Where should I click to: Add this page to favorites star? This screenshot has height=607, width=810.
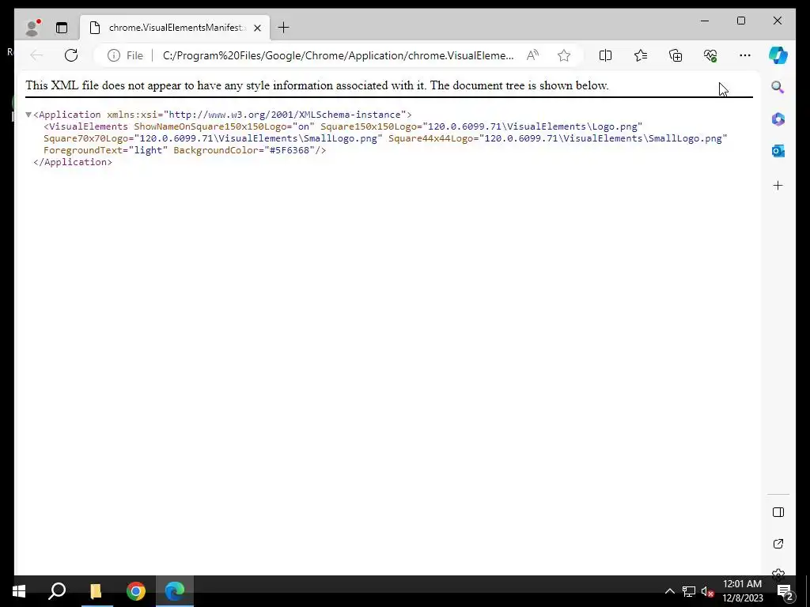click(x=564, y=55)
